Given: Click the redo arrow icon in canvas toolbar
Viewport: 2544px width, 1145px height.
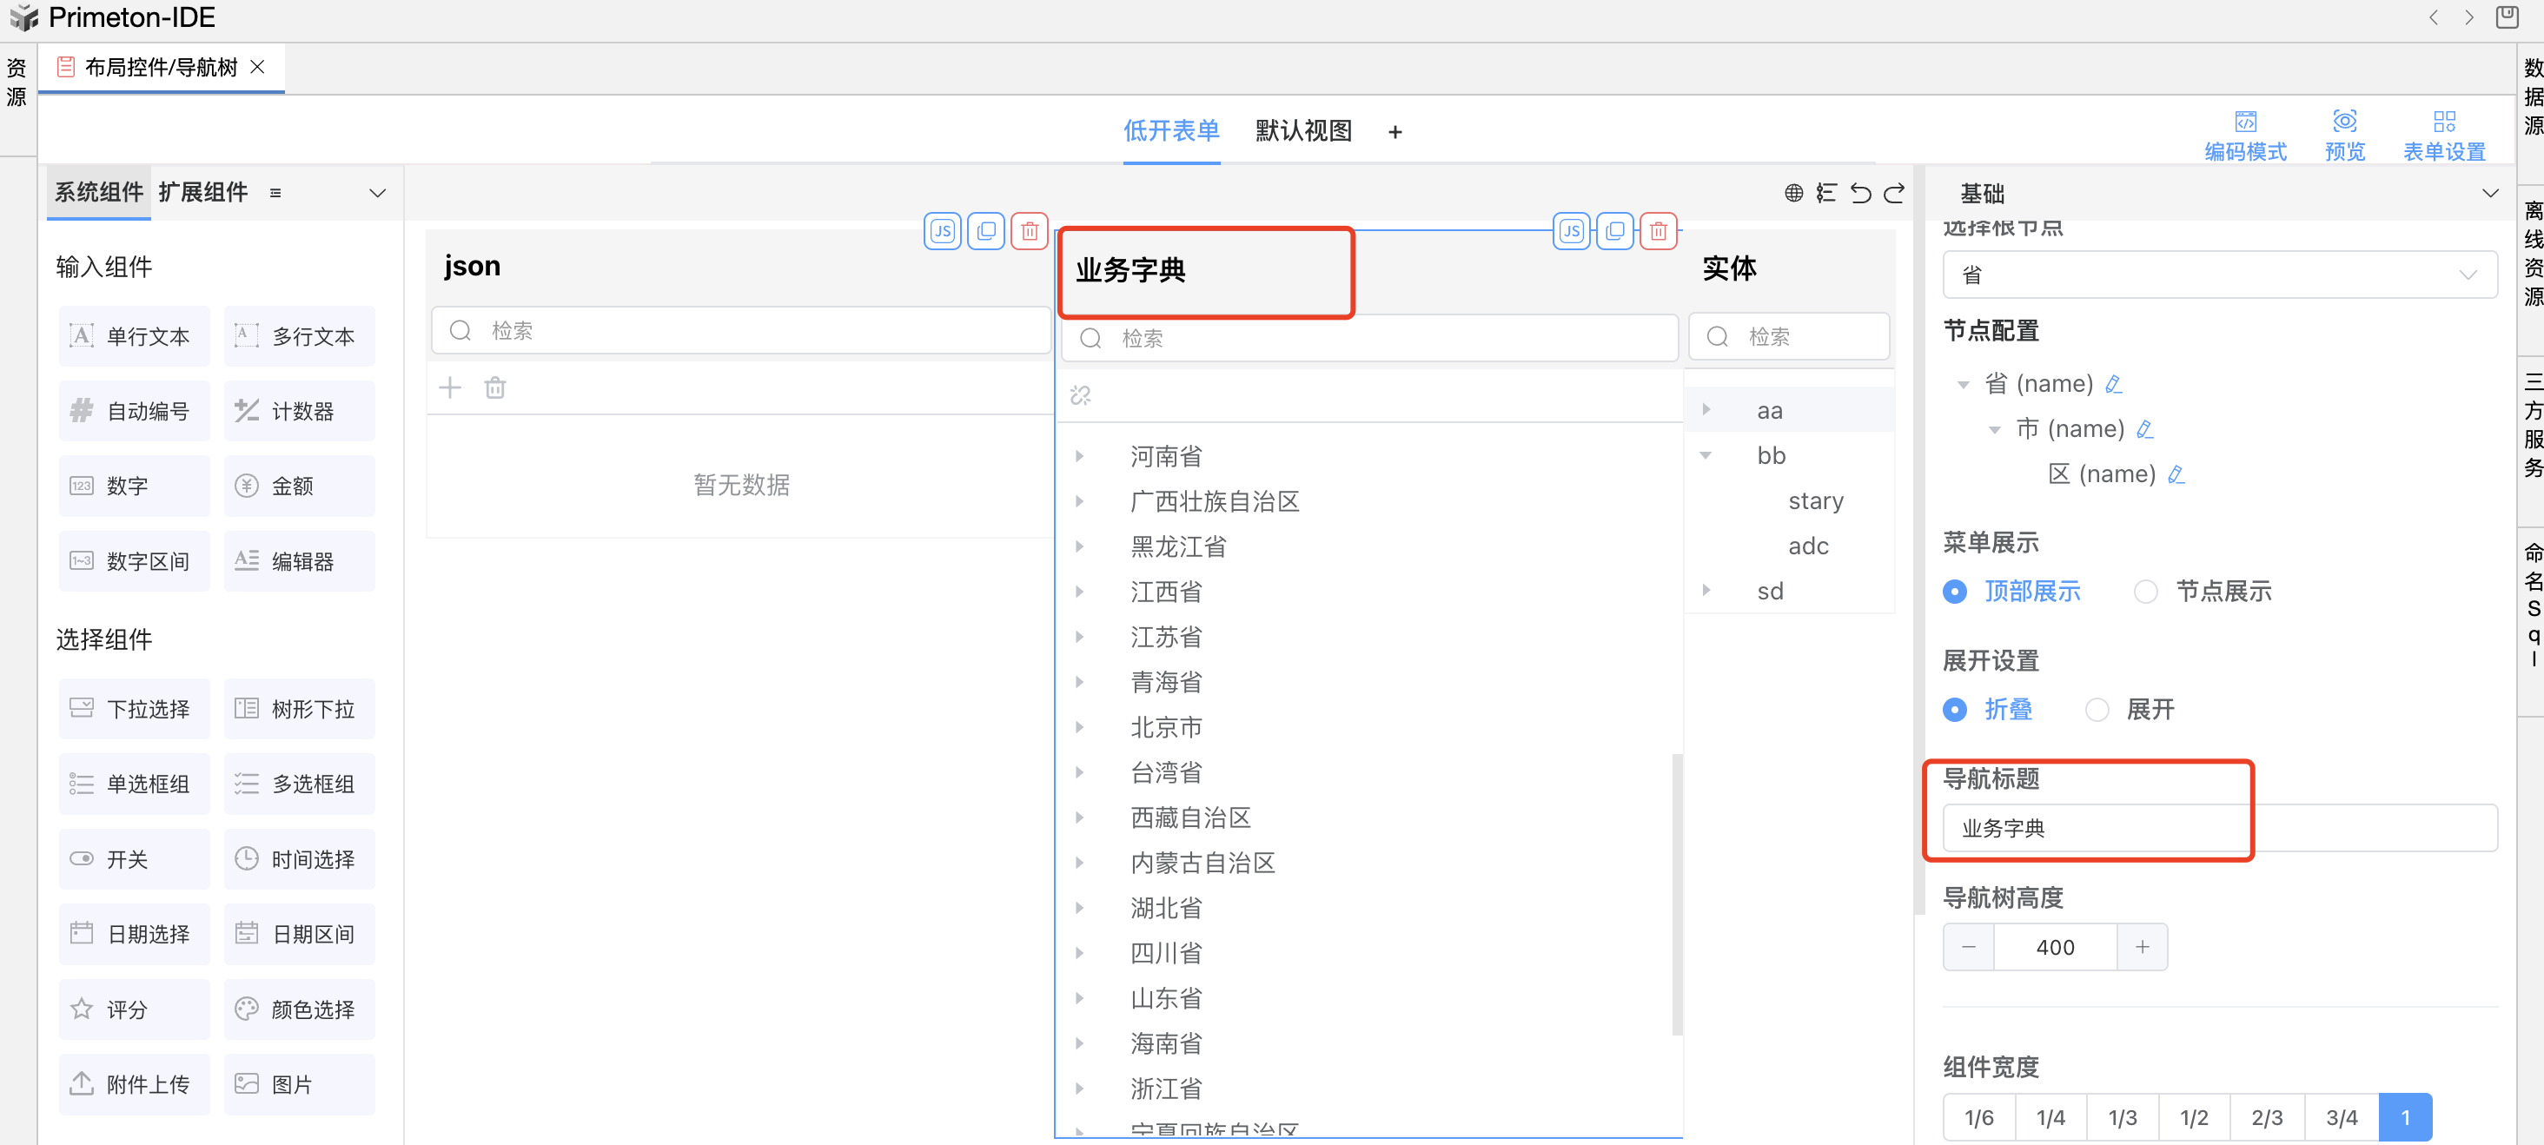Looking at the screenshot, I should pyautogui.click(x=1893, y=194).
